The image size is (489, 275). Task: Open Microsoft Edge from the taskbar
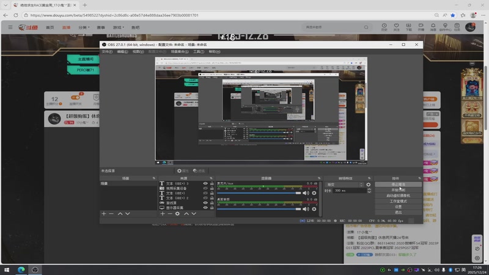tap(21, 269)
